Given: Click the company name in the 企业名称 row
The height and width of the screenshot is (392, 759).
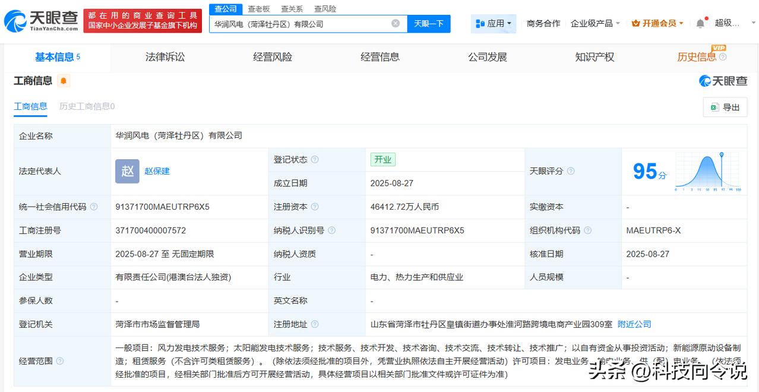Looking at the screenshot, I should (x=179, y=135).
